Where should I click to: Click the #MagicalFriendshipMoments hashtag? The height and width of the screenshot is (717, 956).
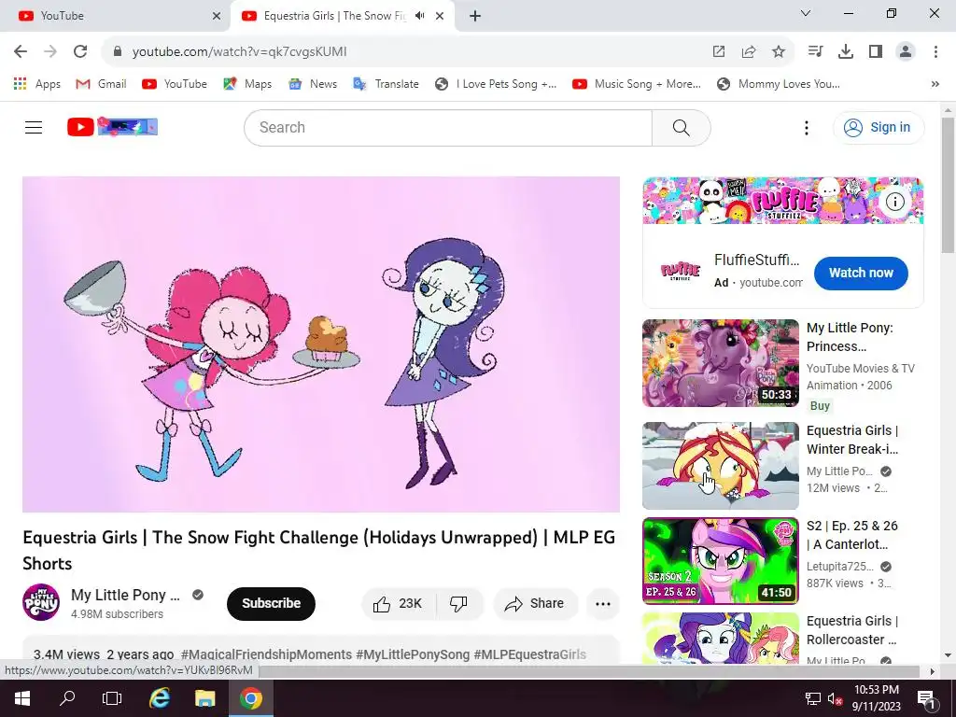(266, 654)
